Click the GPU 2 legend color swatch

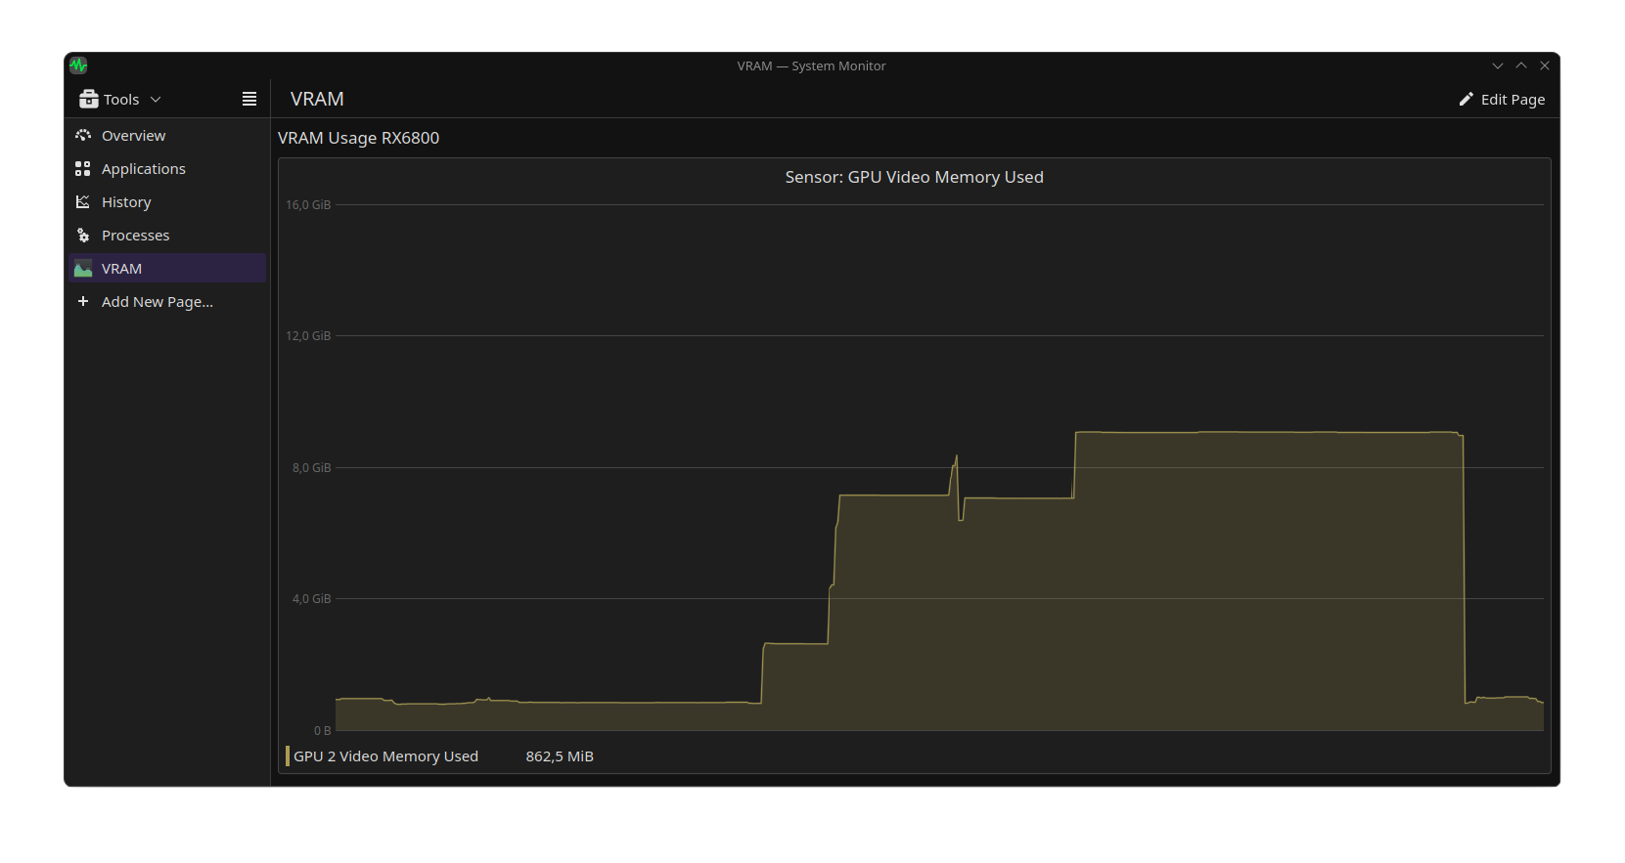coord(288,755)
